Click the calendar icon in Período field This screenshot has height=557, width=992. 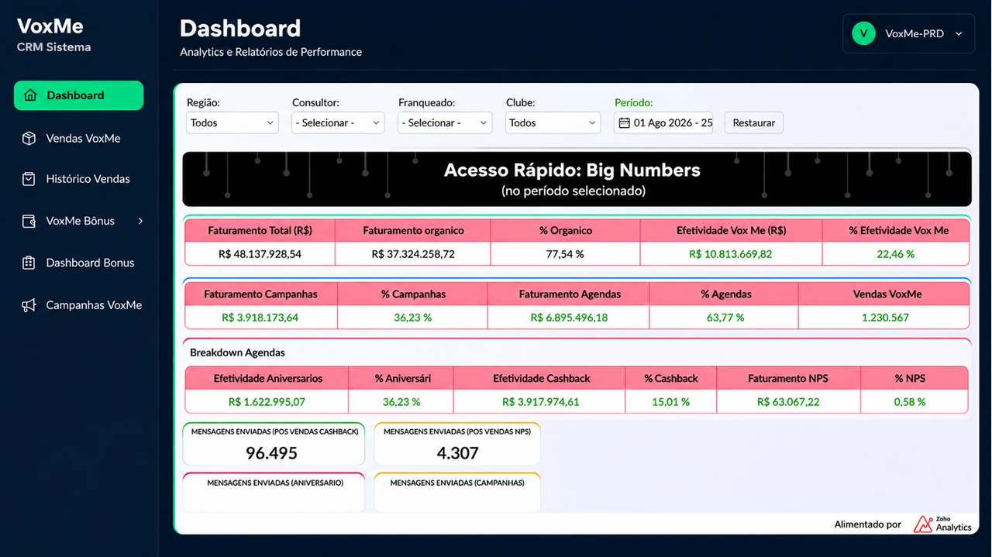click(x=624, y=122)
